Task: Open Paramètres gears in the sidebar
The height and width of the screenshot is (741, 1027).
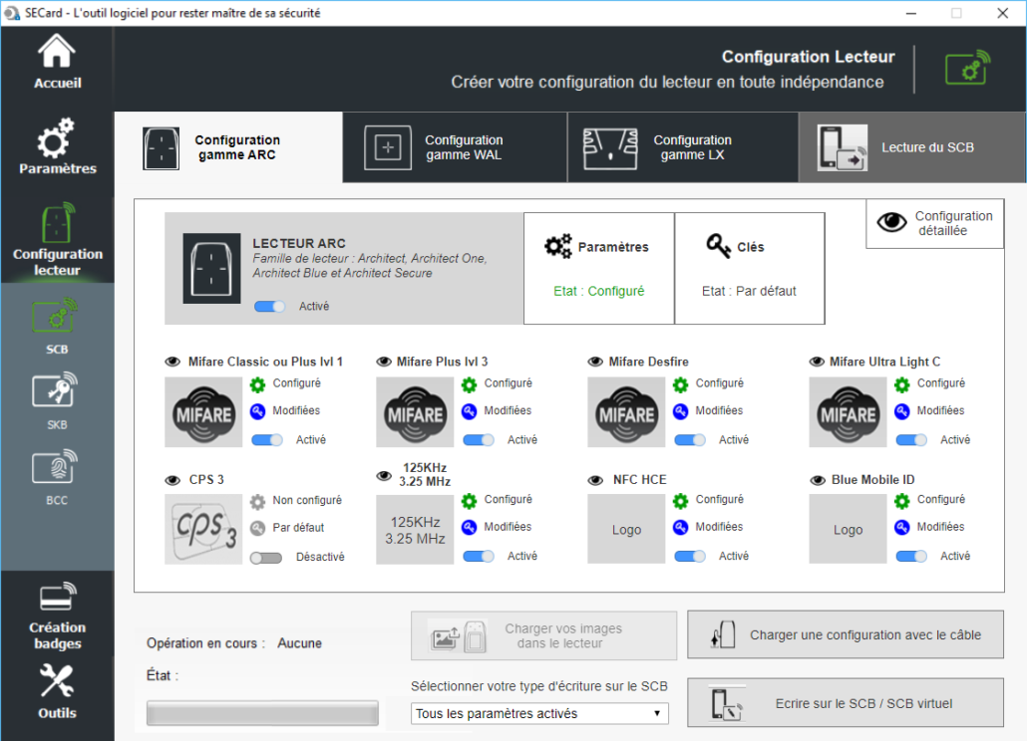Action: click(57, 138)
